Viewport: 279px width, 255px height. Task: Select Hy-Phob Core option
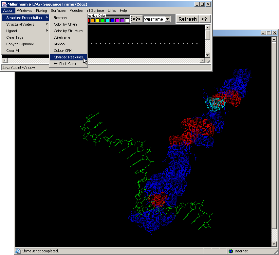[x=68, y=64]
